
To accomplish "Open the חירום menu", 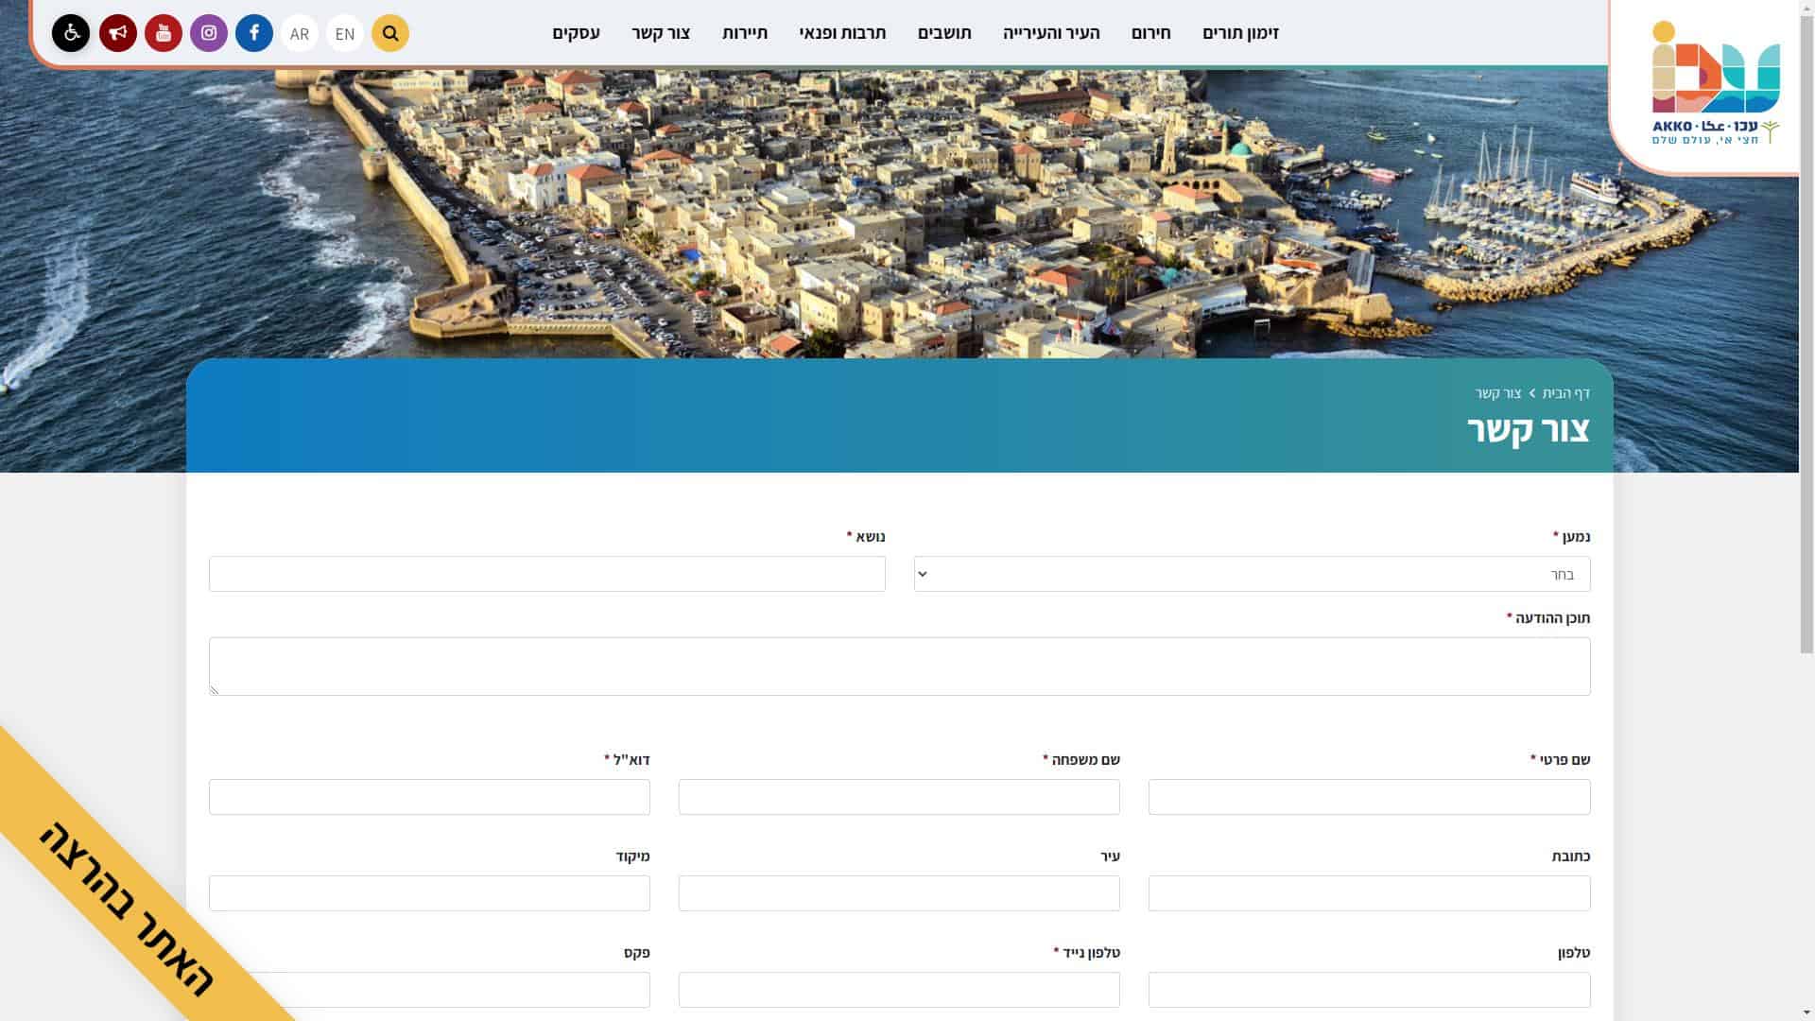I will tap(1150, 33).
